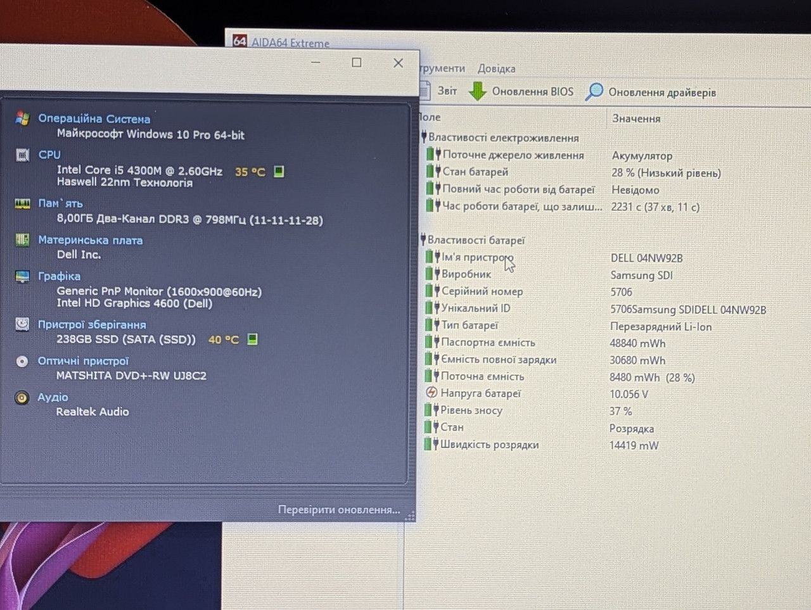Click the Перевірити оновлення link

[339, 510]
